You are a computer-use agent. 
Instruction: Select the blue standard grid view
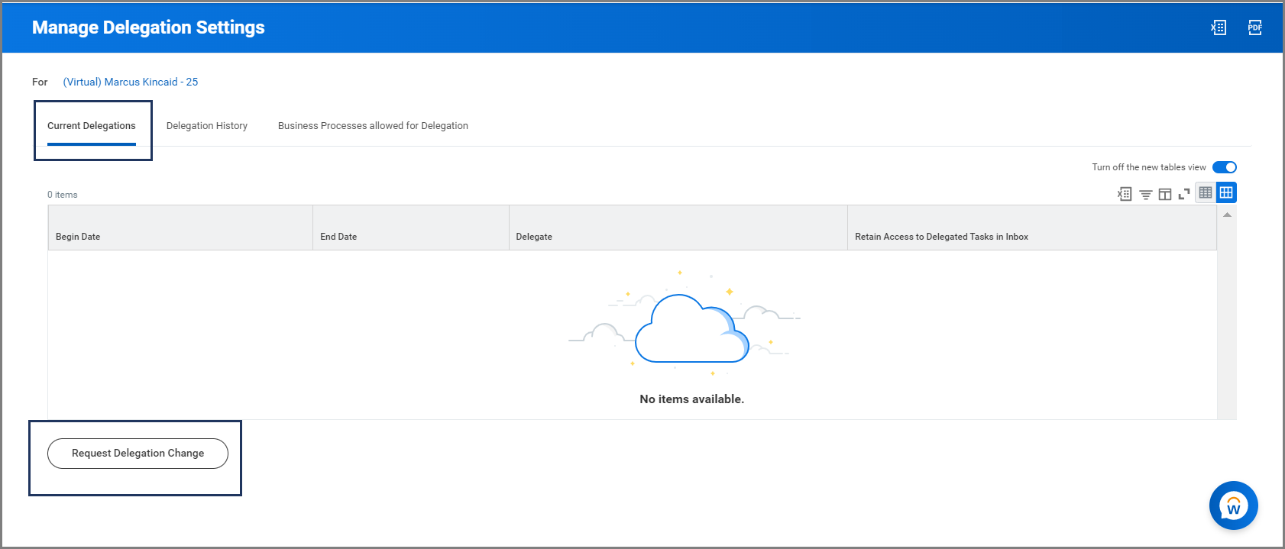[1226, 192]
